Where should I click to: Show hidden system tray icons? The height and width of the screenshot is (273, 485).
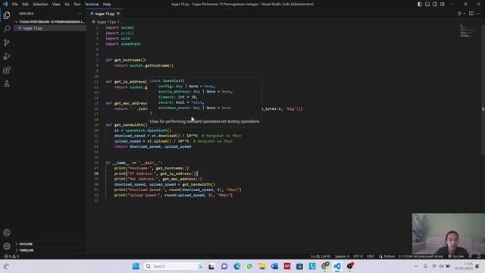pyautogui.click(x=416, y=266)
